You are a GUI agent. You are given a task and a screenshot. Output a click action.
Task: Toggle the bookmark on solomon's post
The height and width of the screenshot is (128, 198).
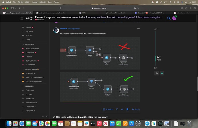point(127,109)
